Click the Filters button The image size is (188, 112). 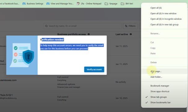tap(130, 26)
